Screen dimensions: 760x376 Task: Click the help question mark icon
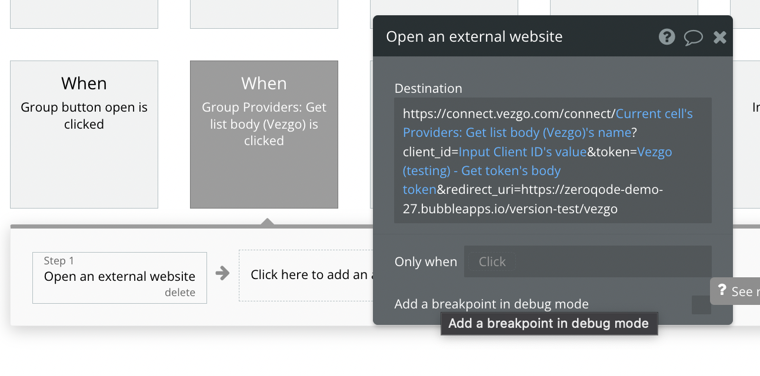pos(666,37)
